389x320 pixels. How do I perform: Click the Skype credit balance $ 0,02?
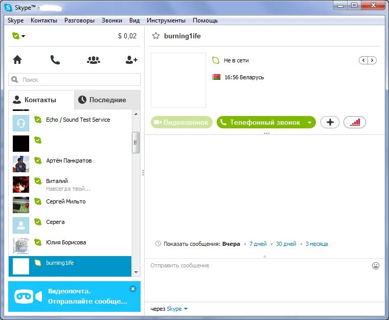127,36
